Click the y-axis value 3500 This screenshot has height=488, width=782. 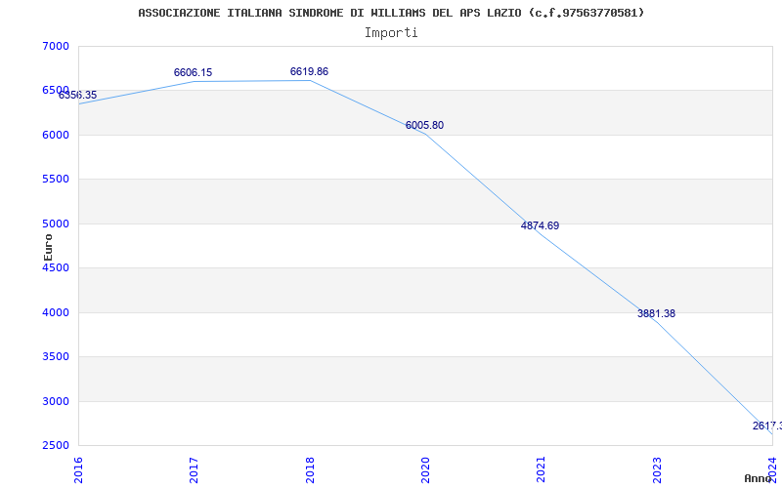[56, 357]
